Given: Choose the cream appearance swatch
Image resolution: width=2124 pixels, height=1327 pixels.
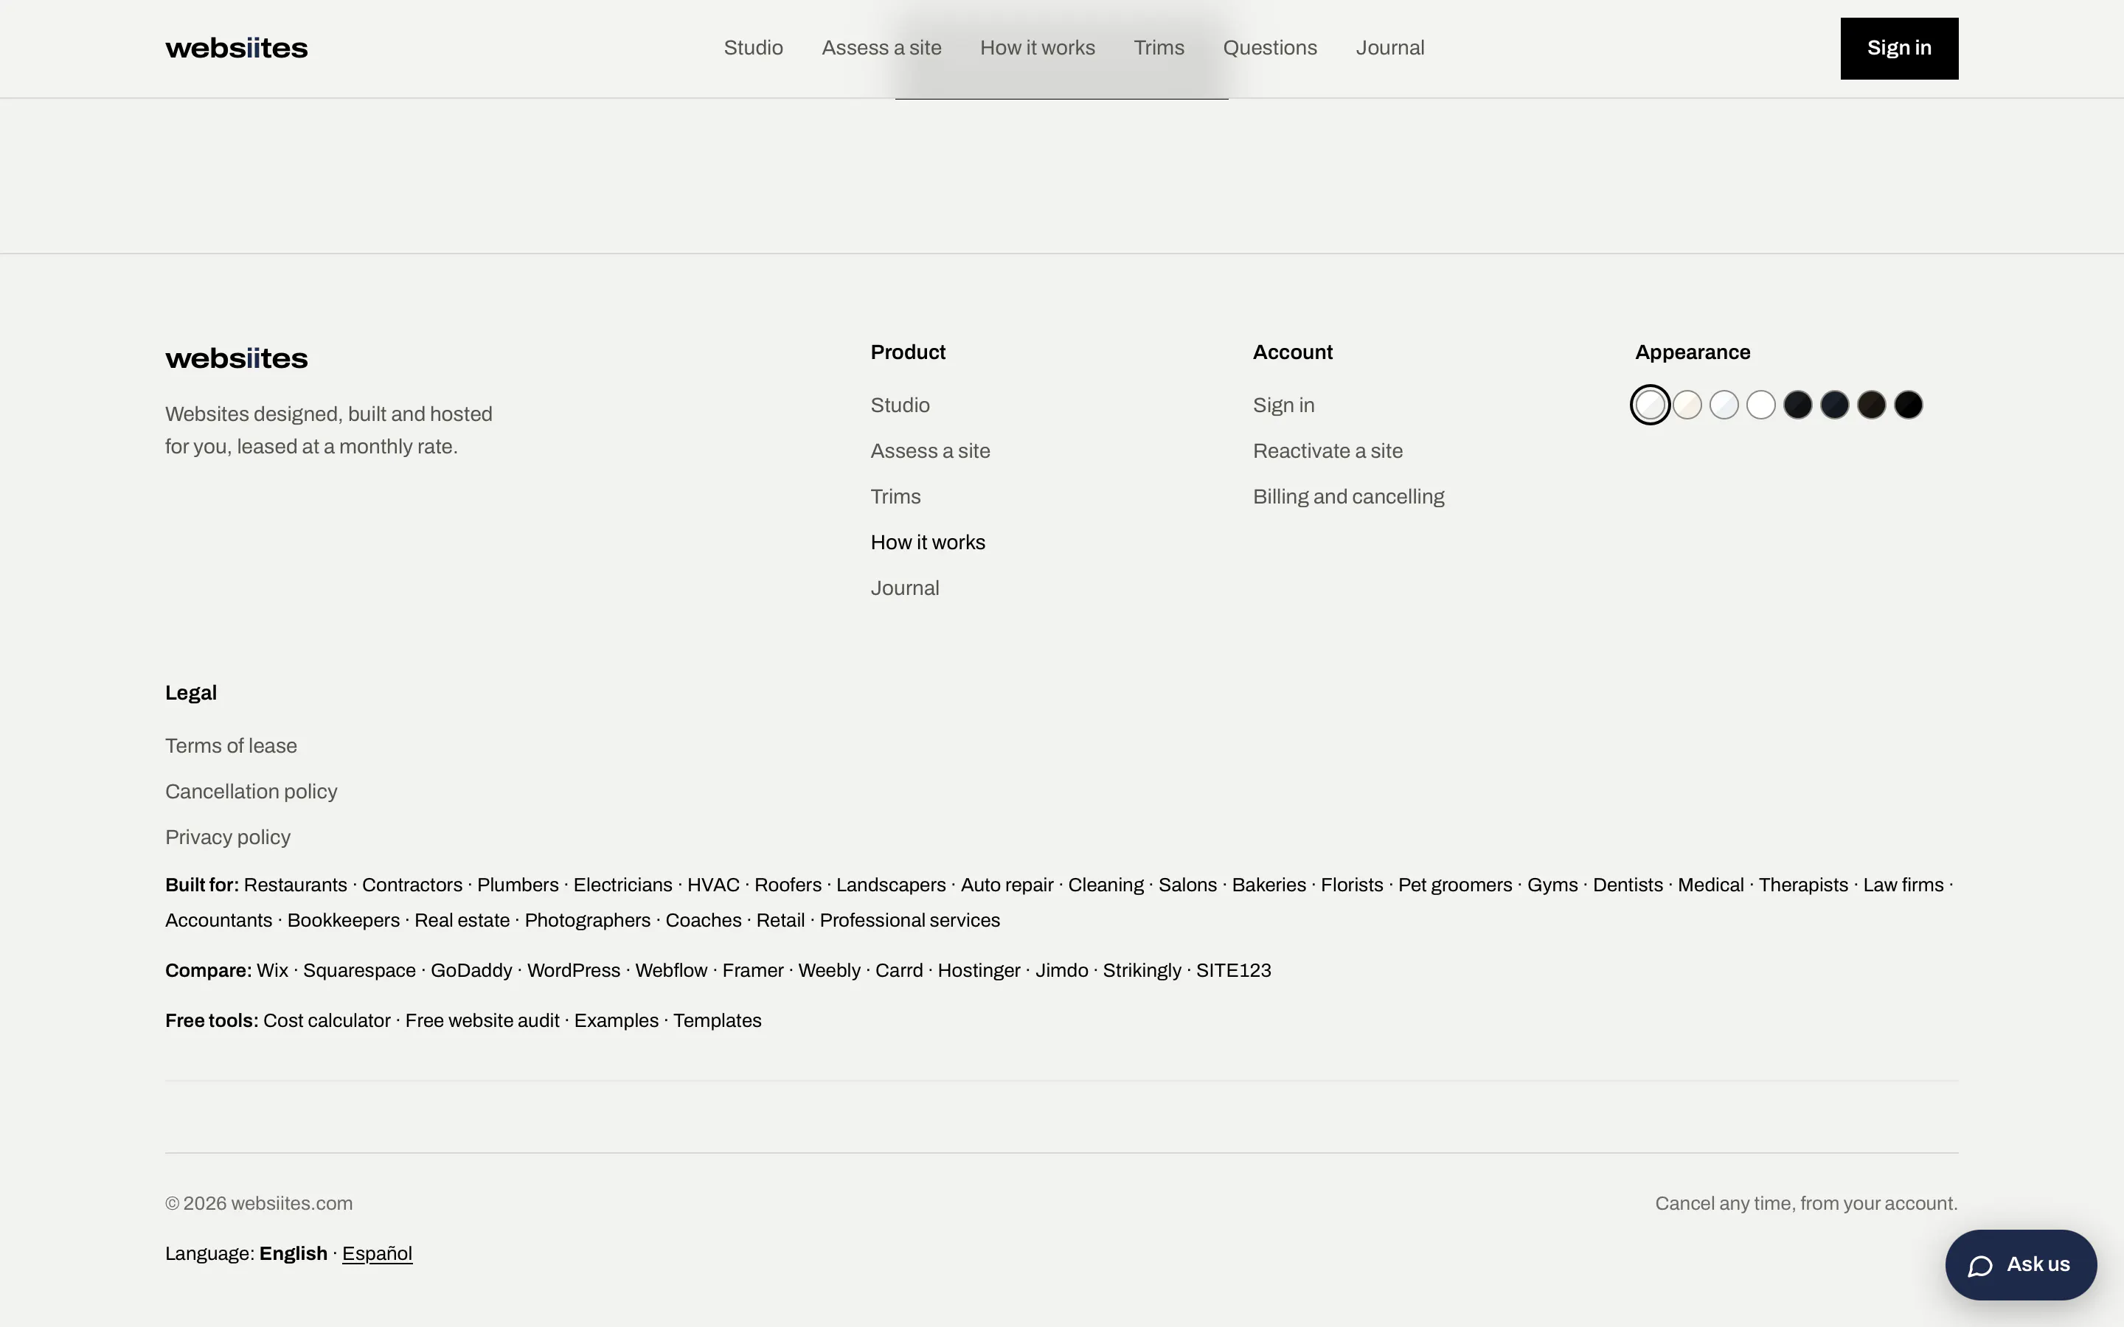Looking at the screenshot, I should 1687,405.
